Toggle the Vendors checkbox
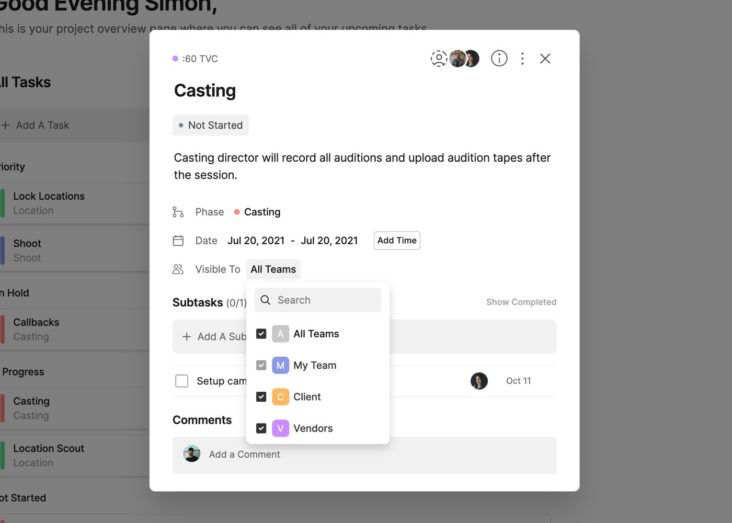732x523 pixels. (261, 428)
